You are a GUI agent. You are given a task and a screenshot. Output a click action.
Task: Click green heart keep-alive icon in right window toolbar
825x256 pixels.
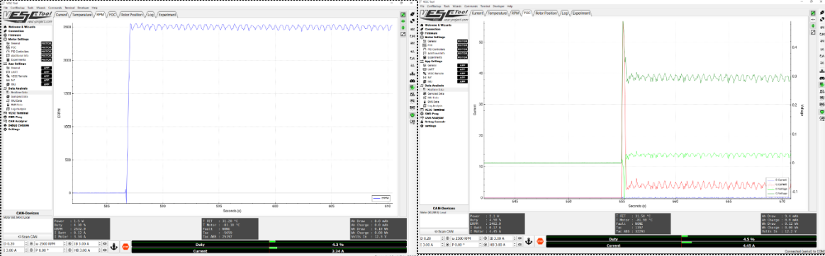[821, 112]
